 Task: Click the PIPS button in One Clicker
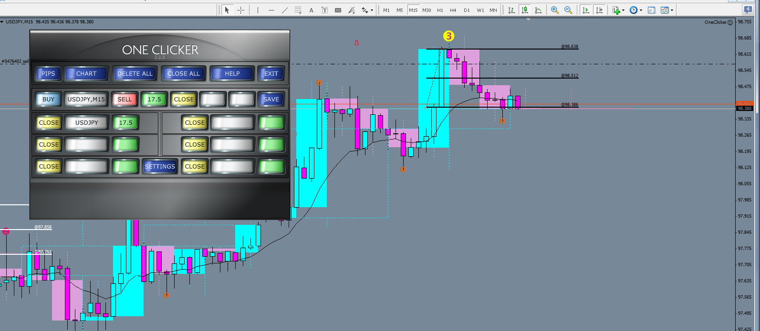(x=48, y=73)
